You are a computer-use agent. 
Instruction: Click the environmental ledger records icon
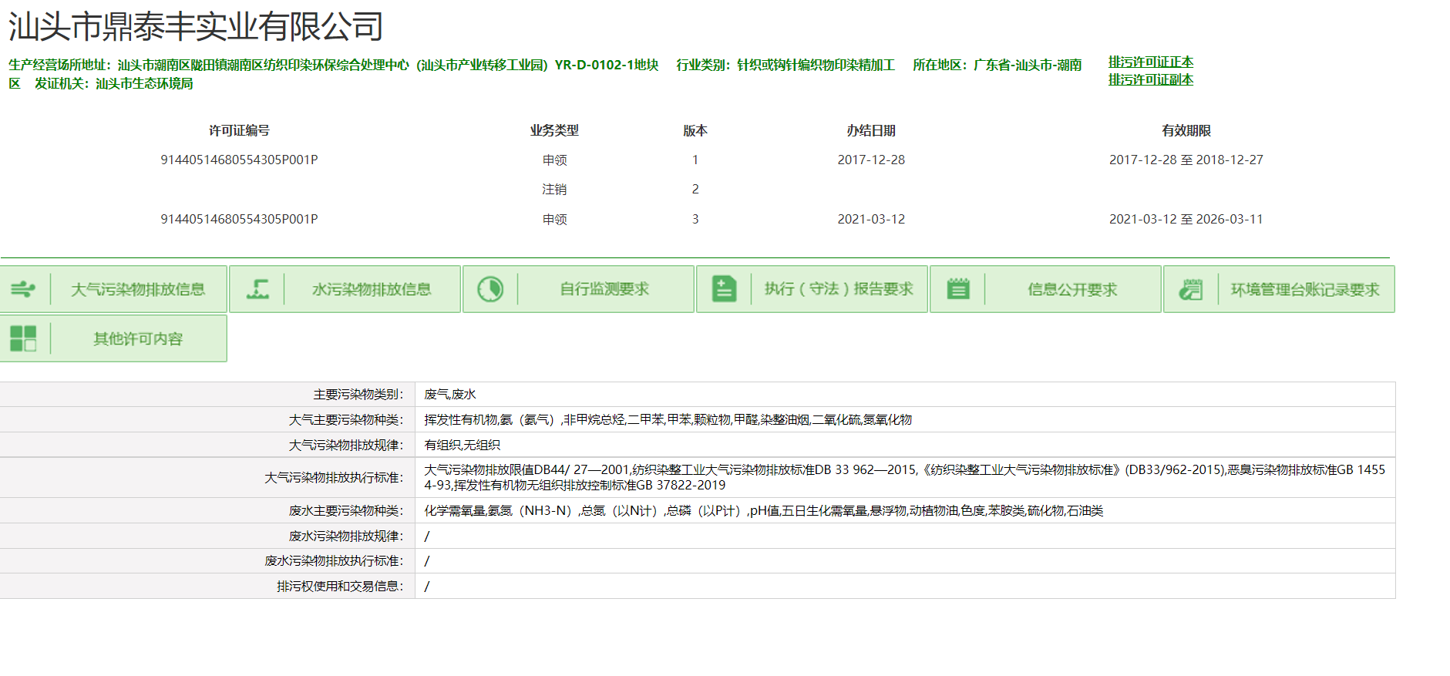[x=1191, y=290]
